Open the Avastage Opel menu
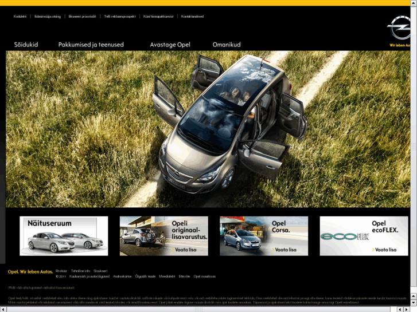The height and width of the screenshot is (312, 417). point(170,45)
